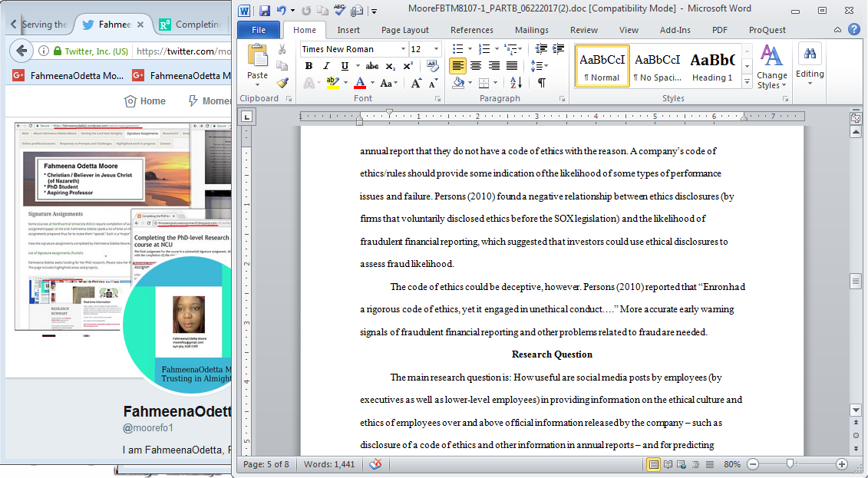Apply superscript formatting
This screenshot has height=478, width=868.
coord(408,67)
